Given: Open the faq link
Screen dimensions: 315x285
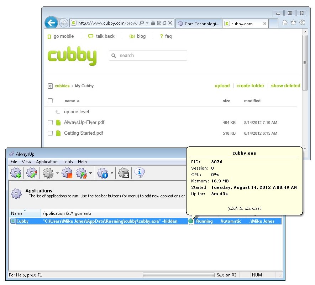Looking at the screenshot, I should pyautogui.click(x=166, y=36).
